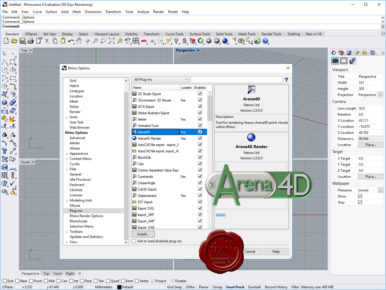Select the Polyline tool in left sidebar
The image size is (386, 290).
click(x=5, y=62)
